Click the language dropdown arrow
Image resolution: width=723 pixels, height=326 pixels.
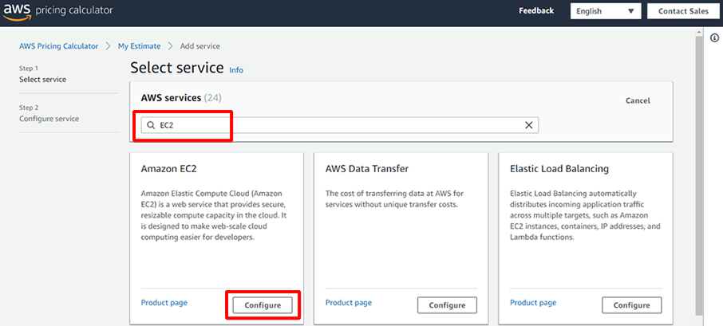631,11
